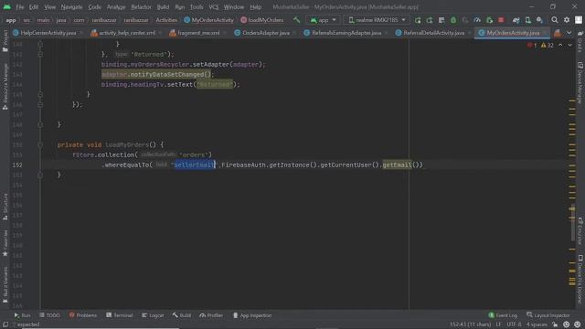Open the VCS menu

click(214, 7)
